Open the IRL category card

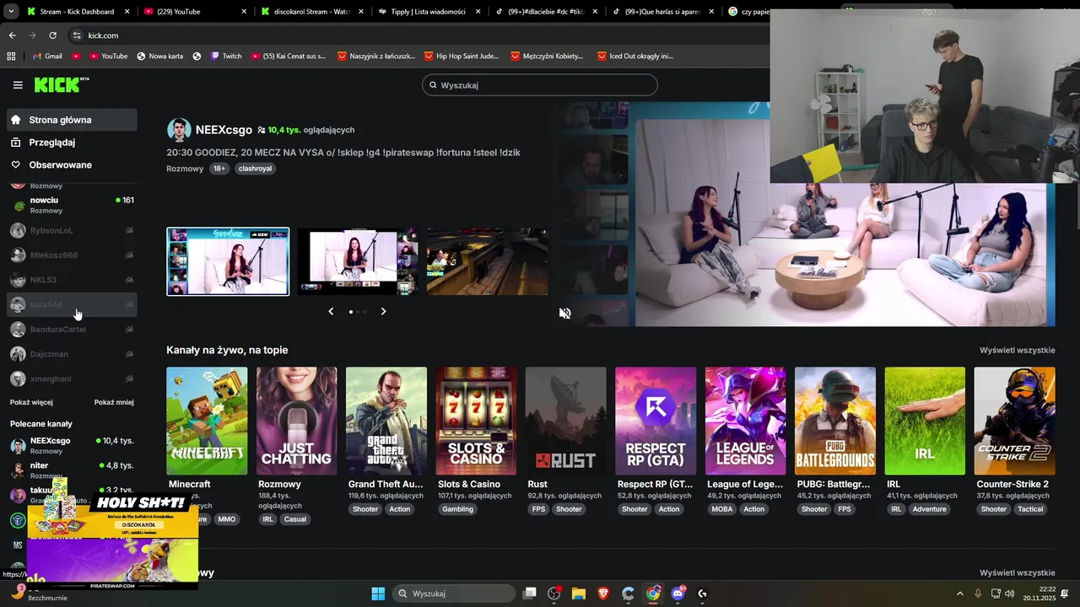pyautogui.click(x=925, y=421)
